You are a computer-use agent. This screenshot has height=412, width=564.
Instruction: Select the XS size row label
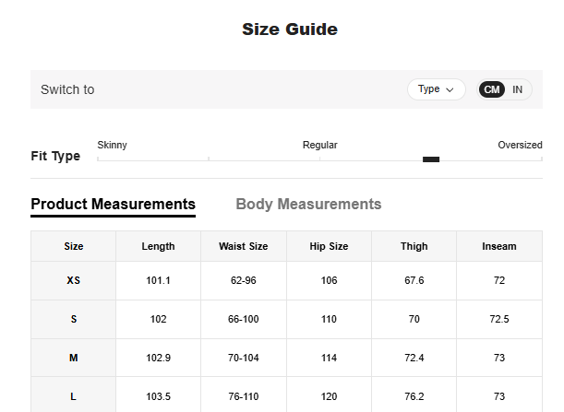74,280
